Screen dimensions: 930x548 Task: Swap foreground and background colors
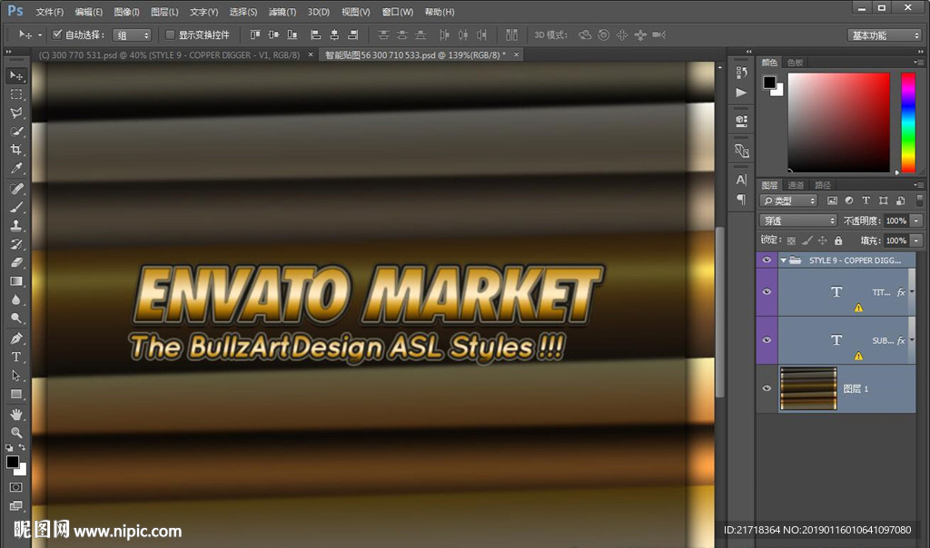(x=22, y=448)
